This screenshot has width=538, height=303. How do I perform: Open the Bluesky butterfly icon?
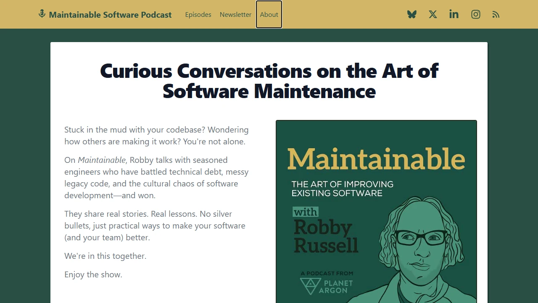pyautogui.click(x=412, y=14)
